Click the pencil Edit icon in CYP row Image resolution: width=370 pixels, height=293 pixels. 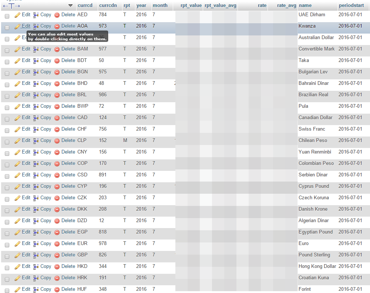(x=17, y=187)
